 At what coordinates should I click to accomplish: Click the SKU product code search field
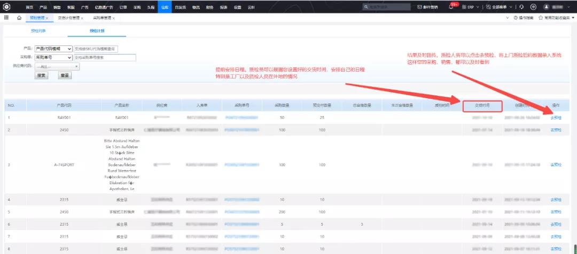click(x=95, y=49)
